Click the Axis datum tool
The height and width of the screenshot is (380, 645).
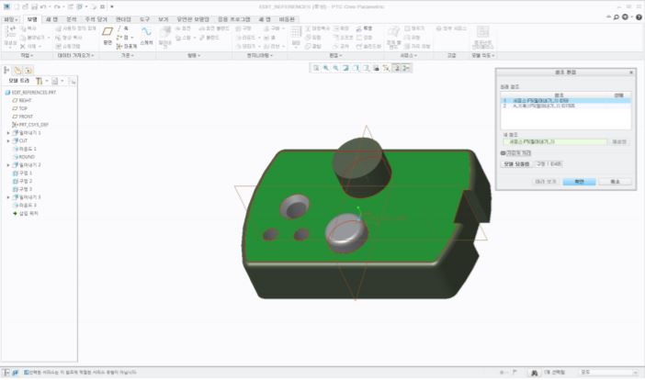(x=122, y=28)
